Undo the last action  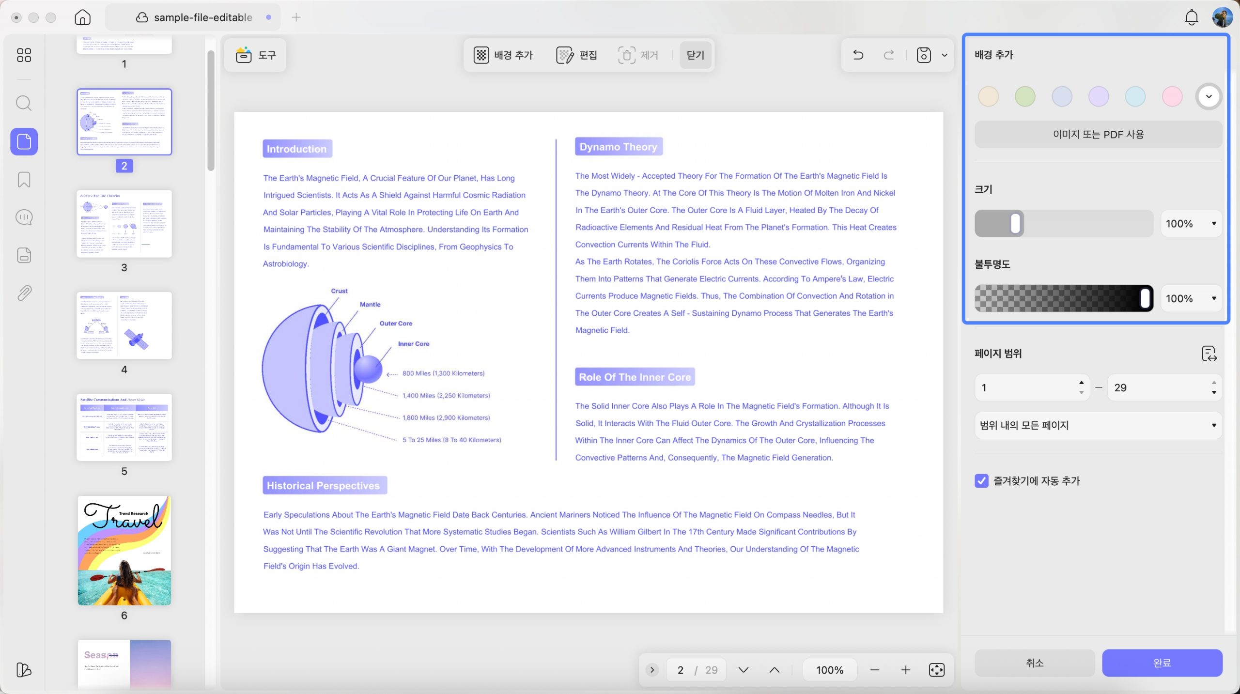[x=858, y=55]
